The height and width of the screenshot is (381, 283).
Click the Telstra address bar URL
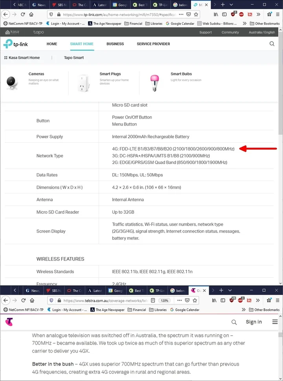point(105,300)
